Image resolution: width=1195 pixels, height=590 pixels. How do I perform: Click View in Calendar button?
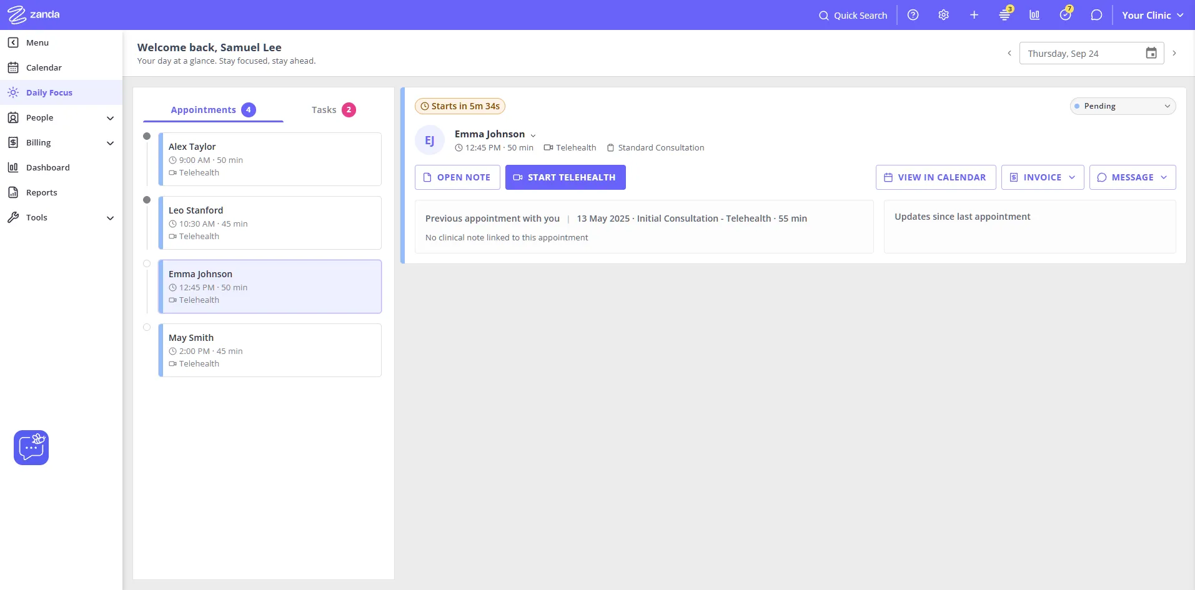tap(936, 177)
